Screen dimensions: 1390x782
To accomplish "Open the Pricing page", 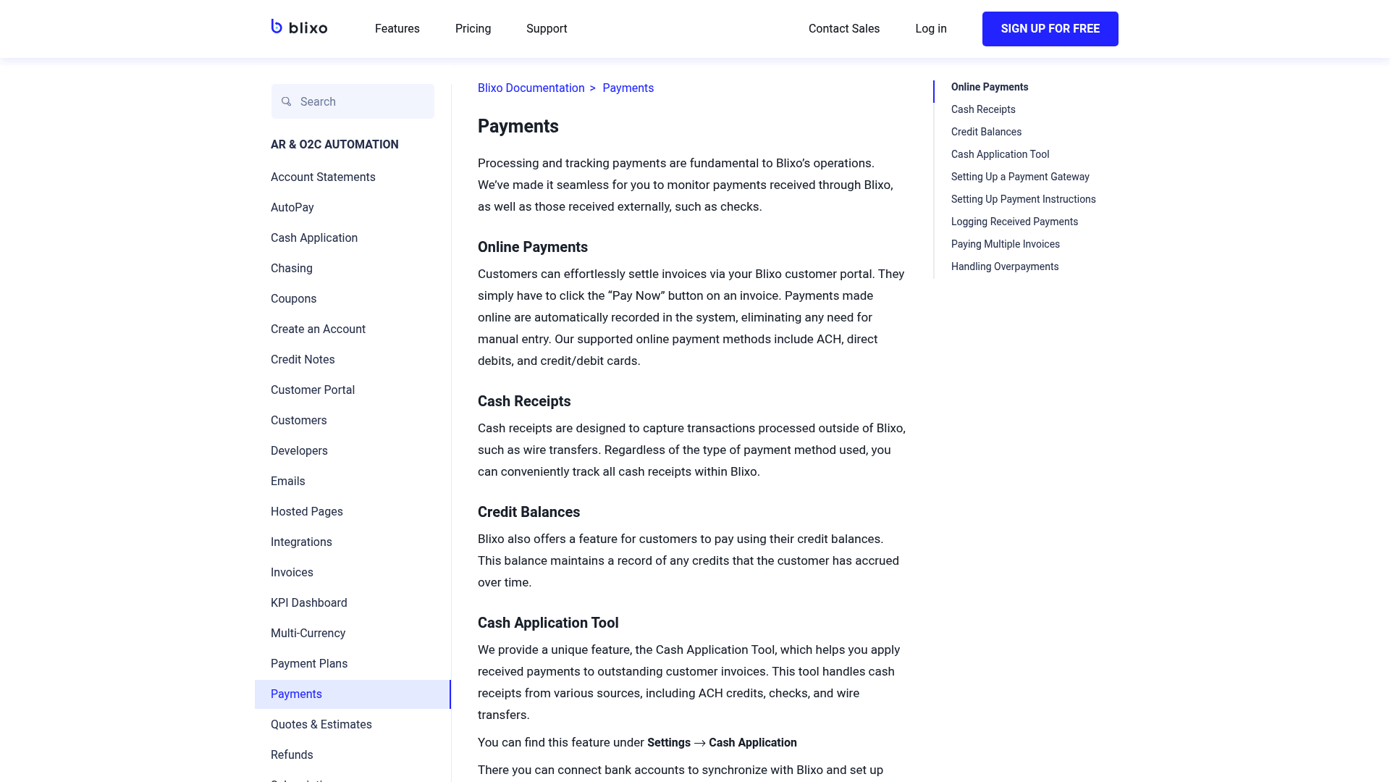I will click(x=473, y=28).
